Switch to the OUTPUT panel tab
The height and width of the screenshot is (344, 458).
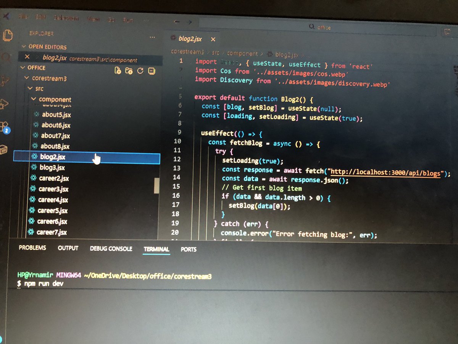68,248
